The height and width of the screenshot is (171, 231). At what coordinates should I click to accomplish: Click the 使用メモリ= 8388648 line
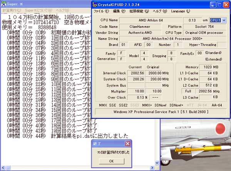point(29,27)
